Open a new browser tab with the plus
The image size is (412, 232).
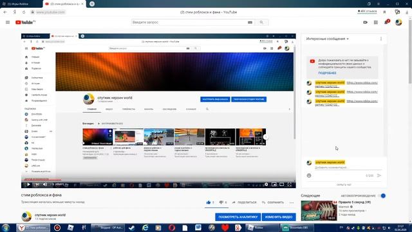92,4
